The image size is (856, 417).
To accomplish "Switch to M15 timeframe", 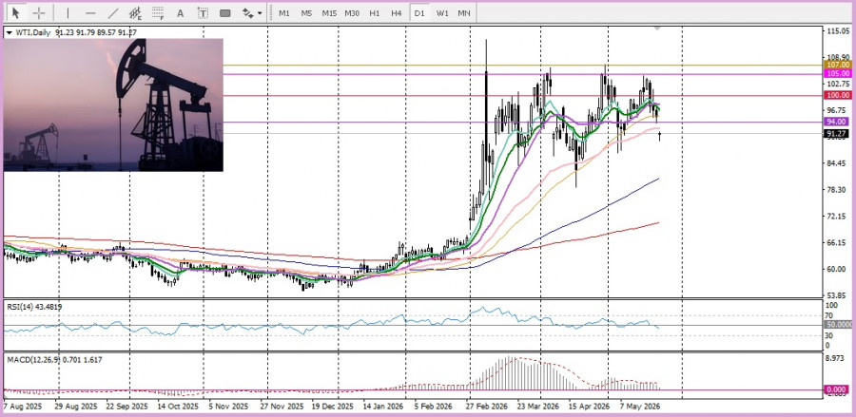I will [x=329, y=12].
